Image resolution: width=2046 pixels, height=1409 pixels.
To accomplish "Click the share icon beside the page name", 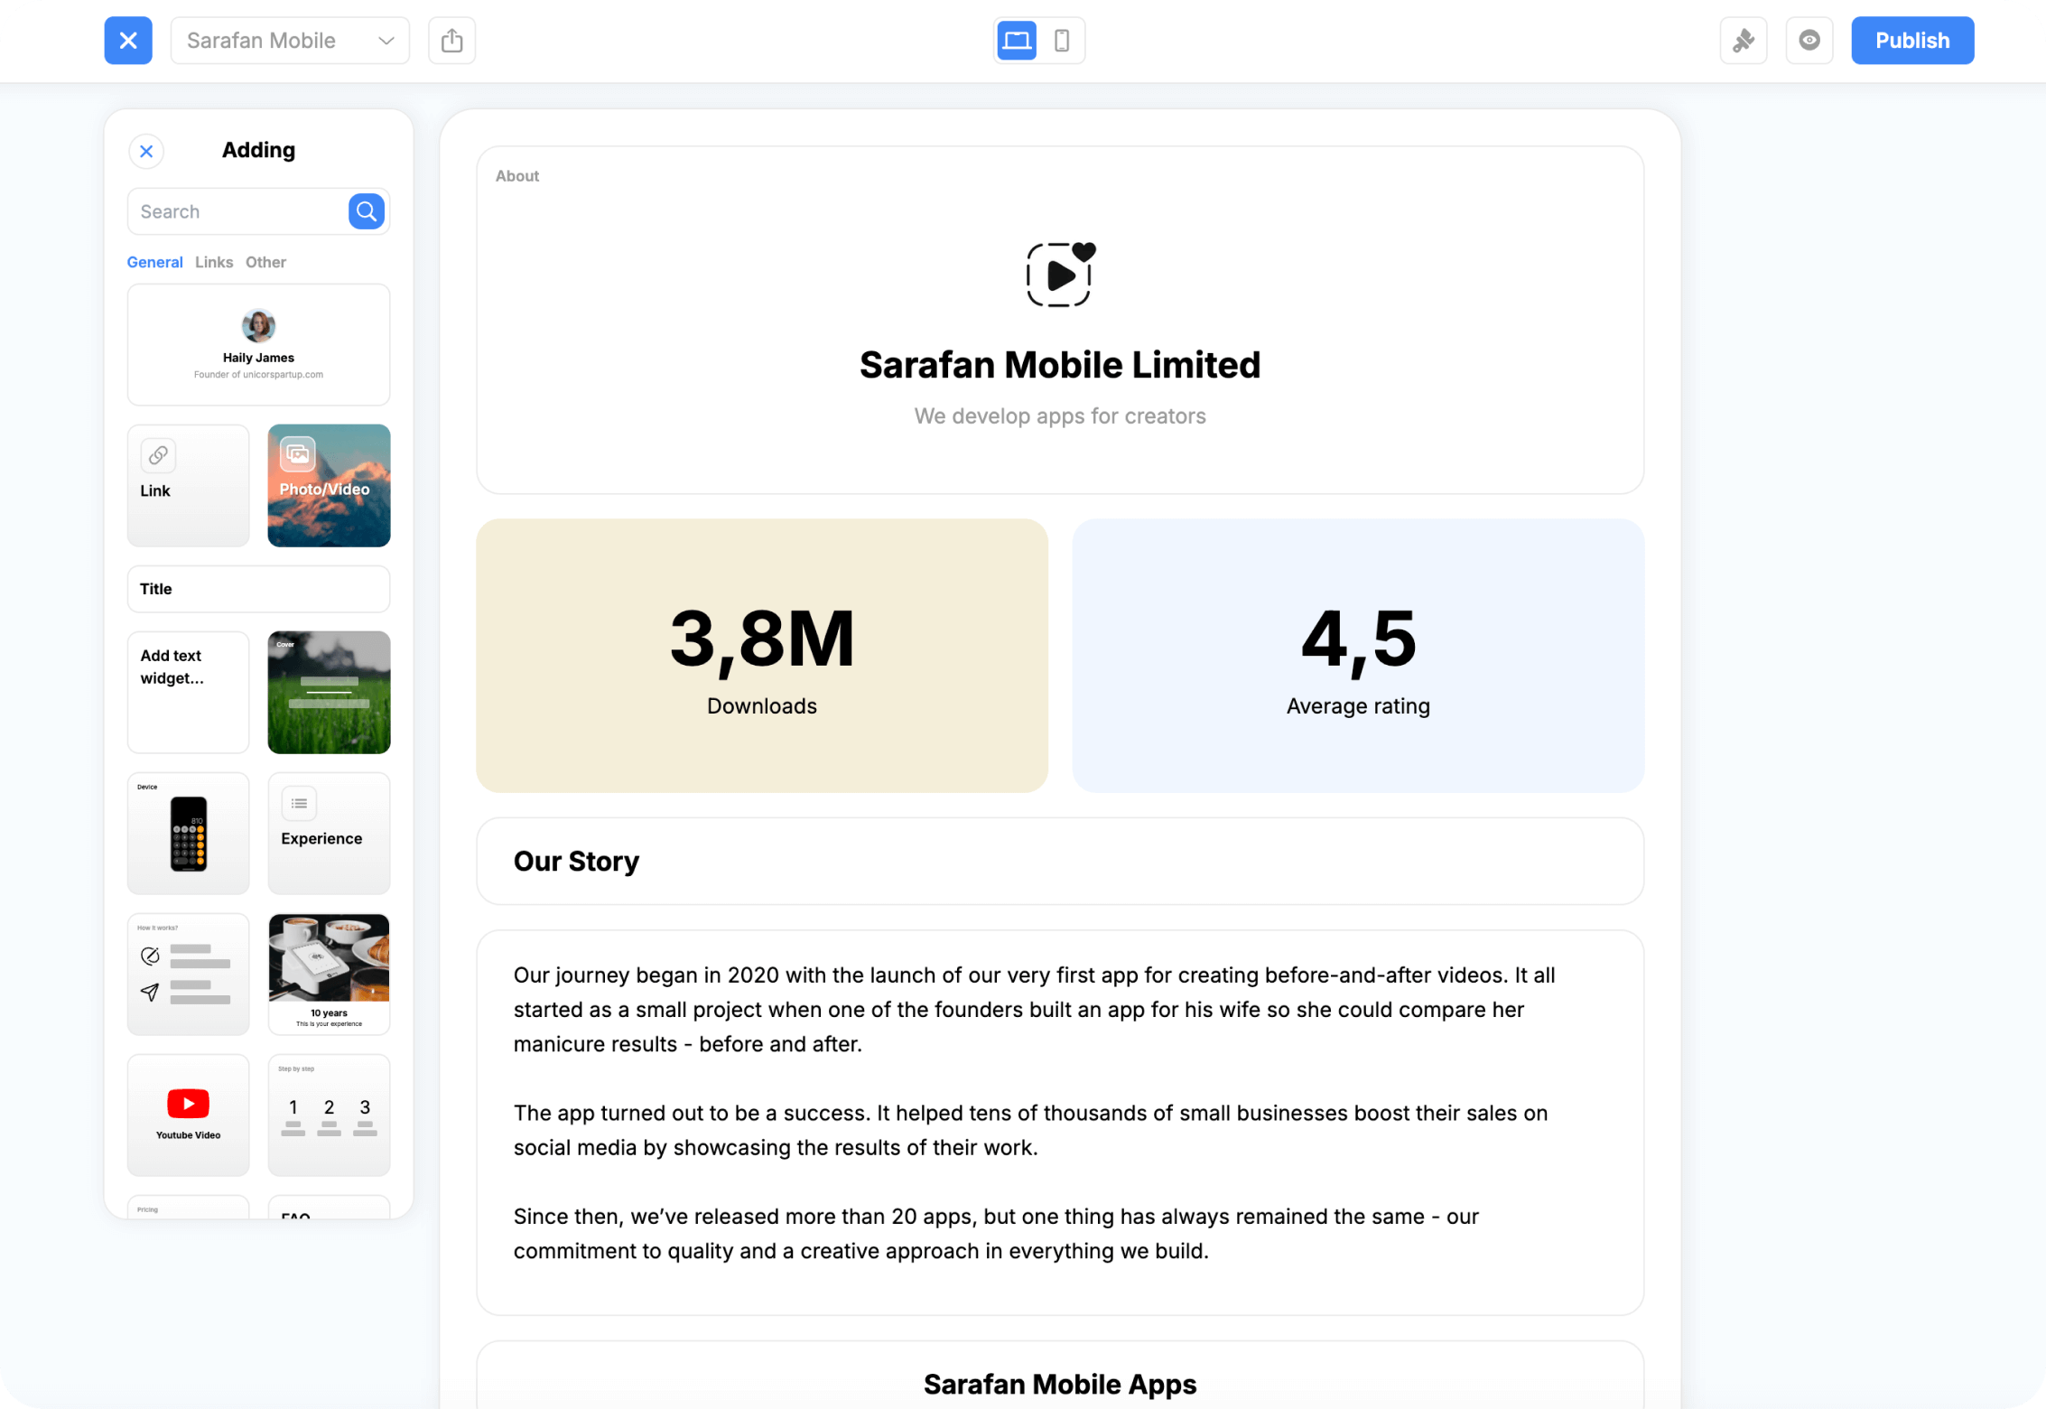I will (451, 40).
